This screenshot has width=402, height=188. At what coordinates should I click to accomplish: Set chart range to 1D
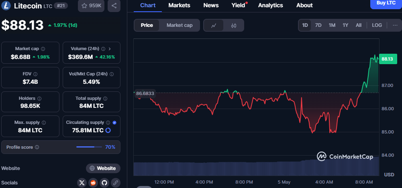pyautogui.click(x=305, y=25)
